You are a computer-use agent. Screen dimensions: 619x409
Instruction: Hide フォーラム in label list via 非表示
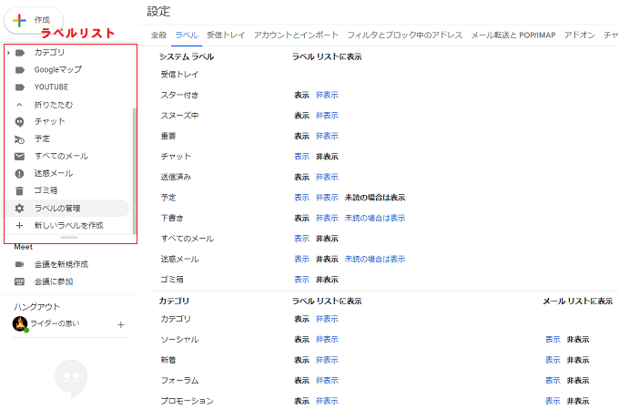(x=327, y=381)
